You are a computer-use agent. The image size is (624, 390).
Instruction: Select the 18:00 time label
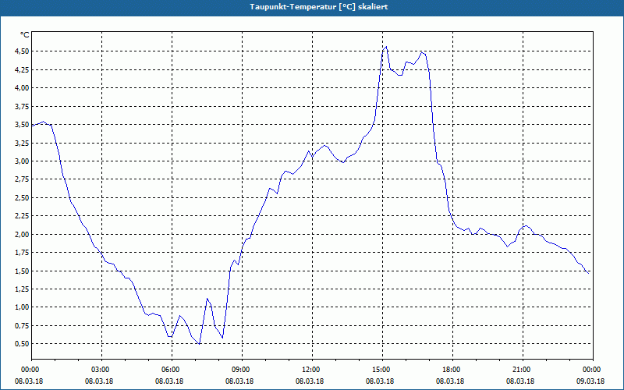(x=452, y=370)
